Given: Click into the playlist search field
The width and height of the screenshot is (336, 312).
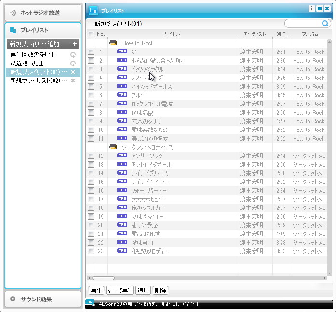Looking at the screenshot, I should point(304,23).
